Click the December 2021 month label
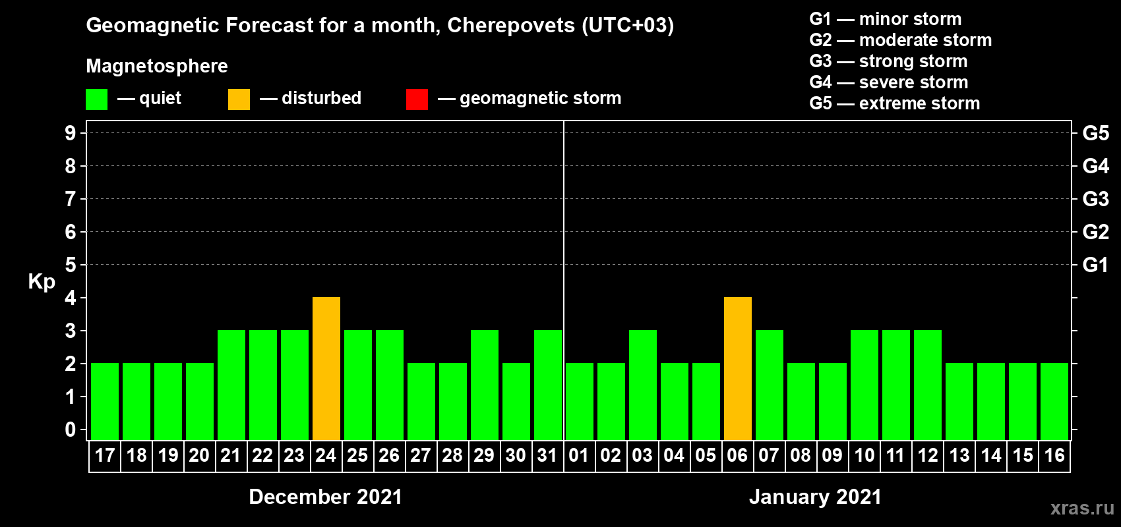This screenshot has width=1121, height=527. 326,497
